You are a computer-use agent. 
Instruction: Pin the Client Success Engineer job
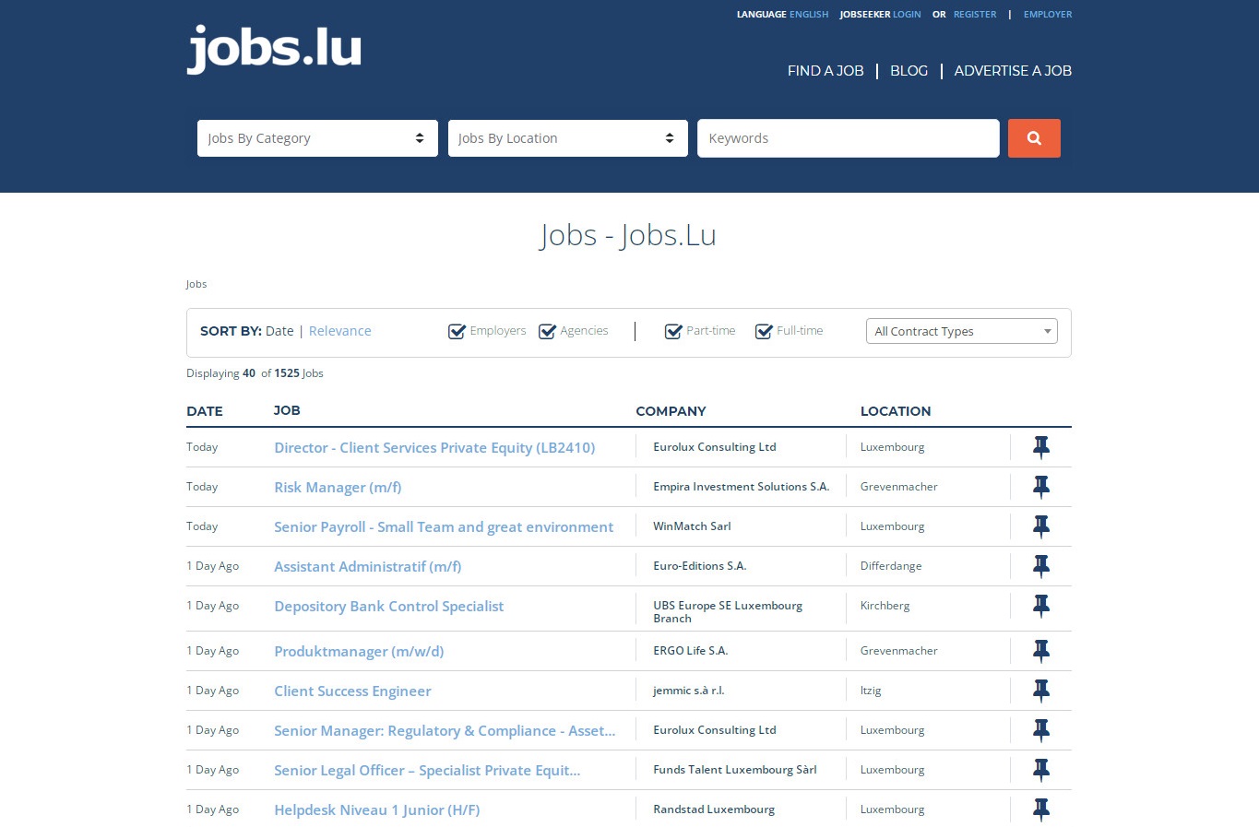click(x=1040, y=691)
